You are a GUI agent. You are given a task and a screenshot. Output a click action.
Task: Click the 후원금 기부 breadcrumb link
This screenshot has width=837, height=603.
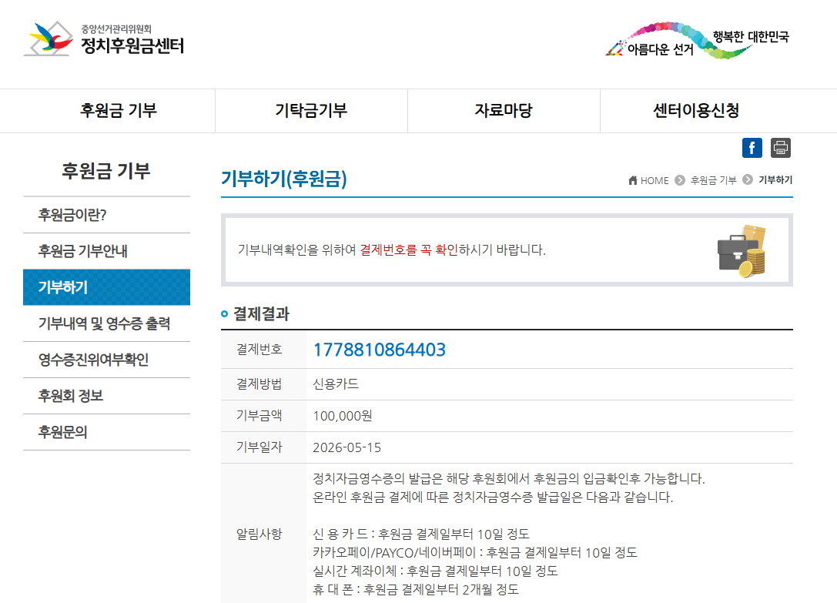[x=713, y=180]
